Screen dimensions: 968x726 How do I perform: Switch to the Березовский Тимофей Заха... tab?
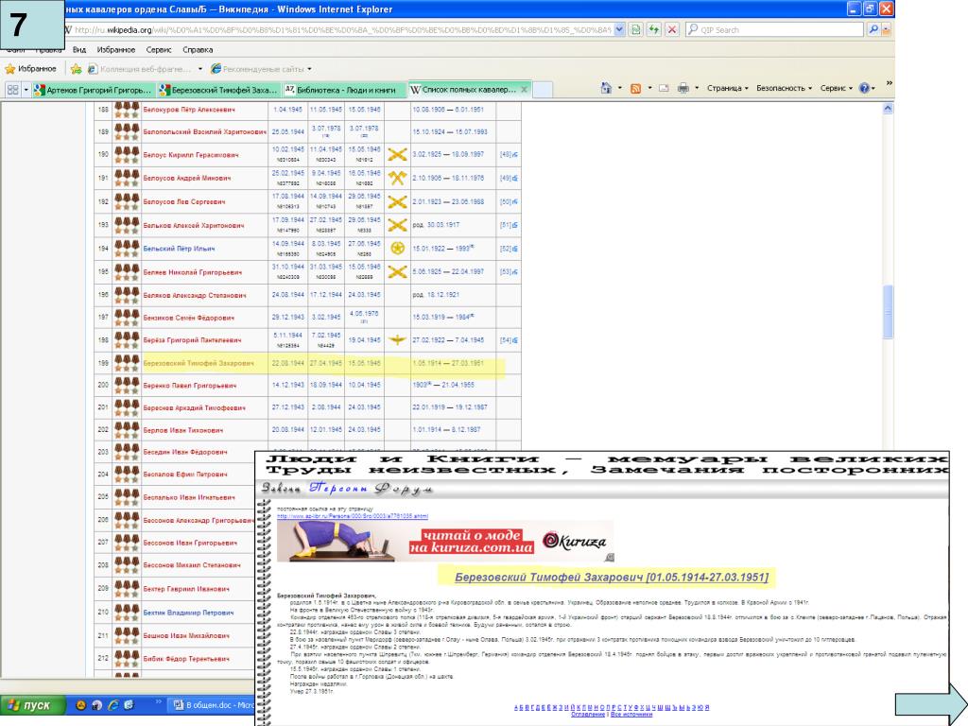click(218, 90)
